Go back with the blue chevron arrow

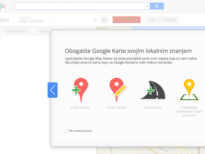pyautogui.click(x=53, y=90)
